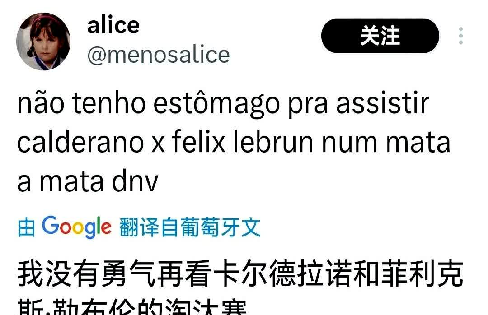Click the 由 character before Google
The image size is (488, 315).
point(27,227)
